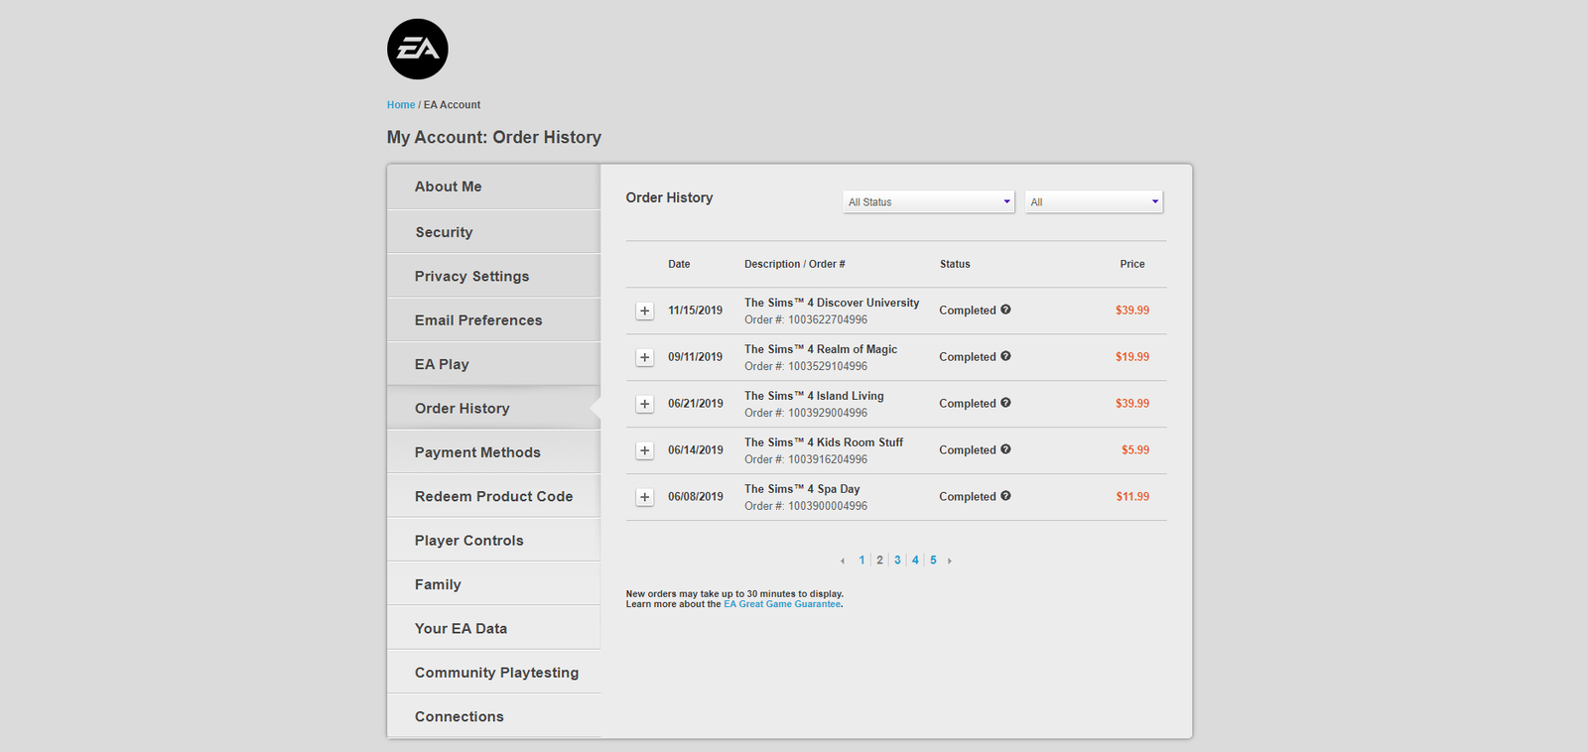Click the $19.99 price
Image resolution: width=1588 pixels, height=752 pixels.
(1132, 357)
